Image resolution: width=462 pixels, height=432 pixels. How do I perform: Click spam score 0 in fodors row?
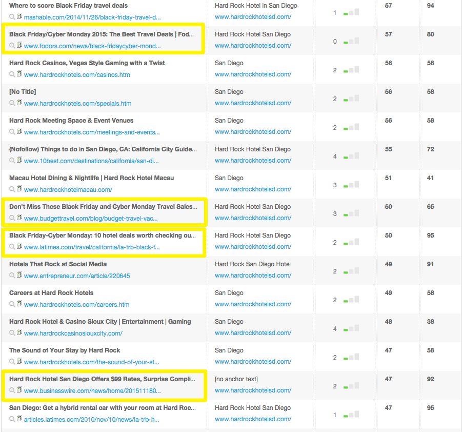(335, 42)
